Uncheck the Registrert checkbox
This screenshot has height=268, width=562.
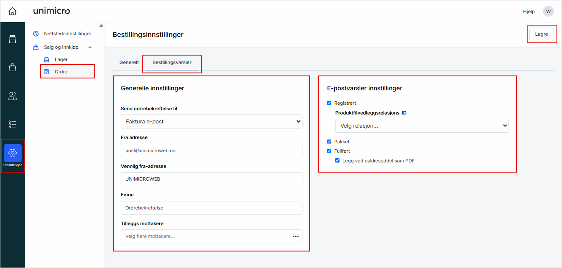pos(329,103)
